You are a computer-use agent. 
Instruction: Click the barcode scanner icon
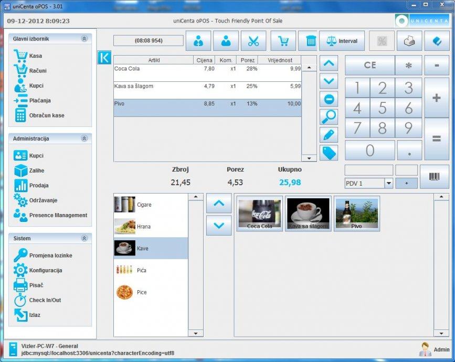435,177
